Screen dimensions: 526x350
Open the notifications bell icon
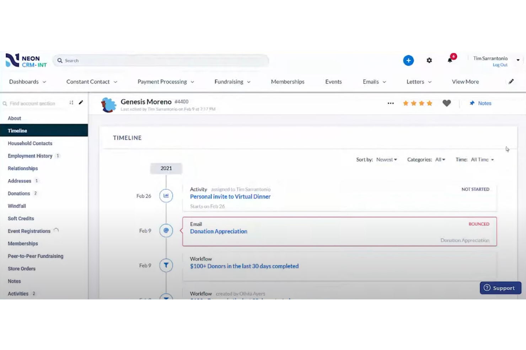click(x=450, y=60)
